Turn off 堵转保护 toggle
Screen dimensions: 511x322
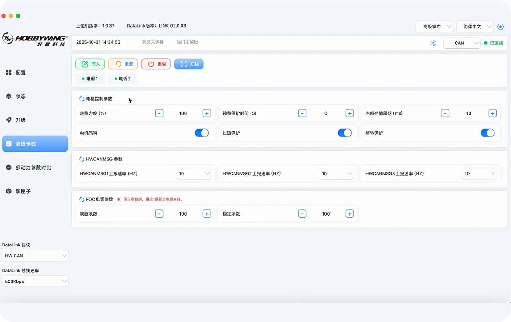(x=487, y=133)
